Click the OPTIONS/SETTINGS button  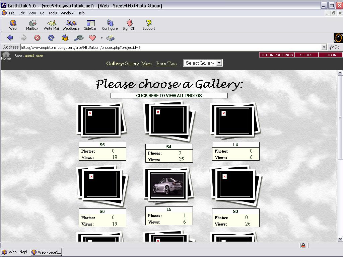[x=277, y=55]
